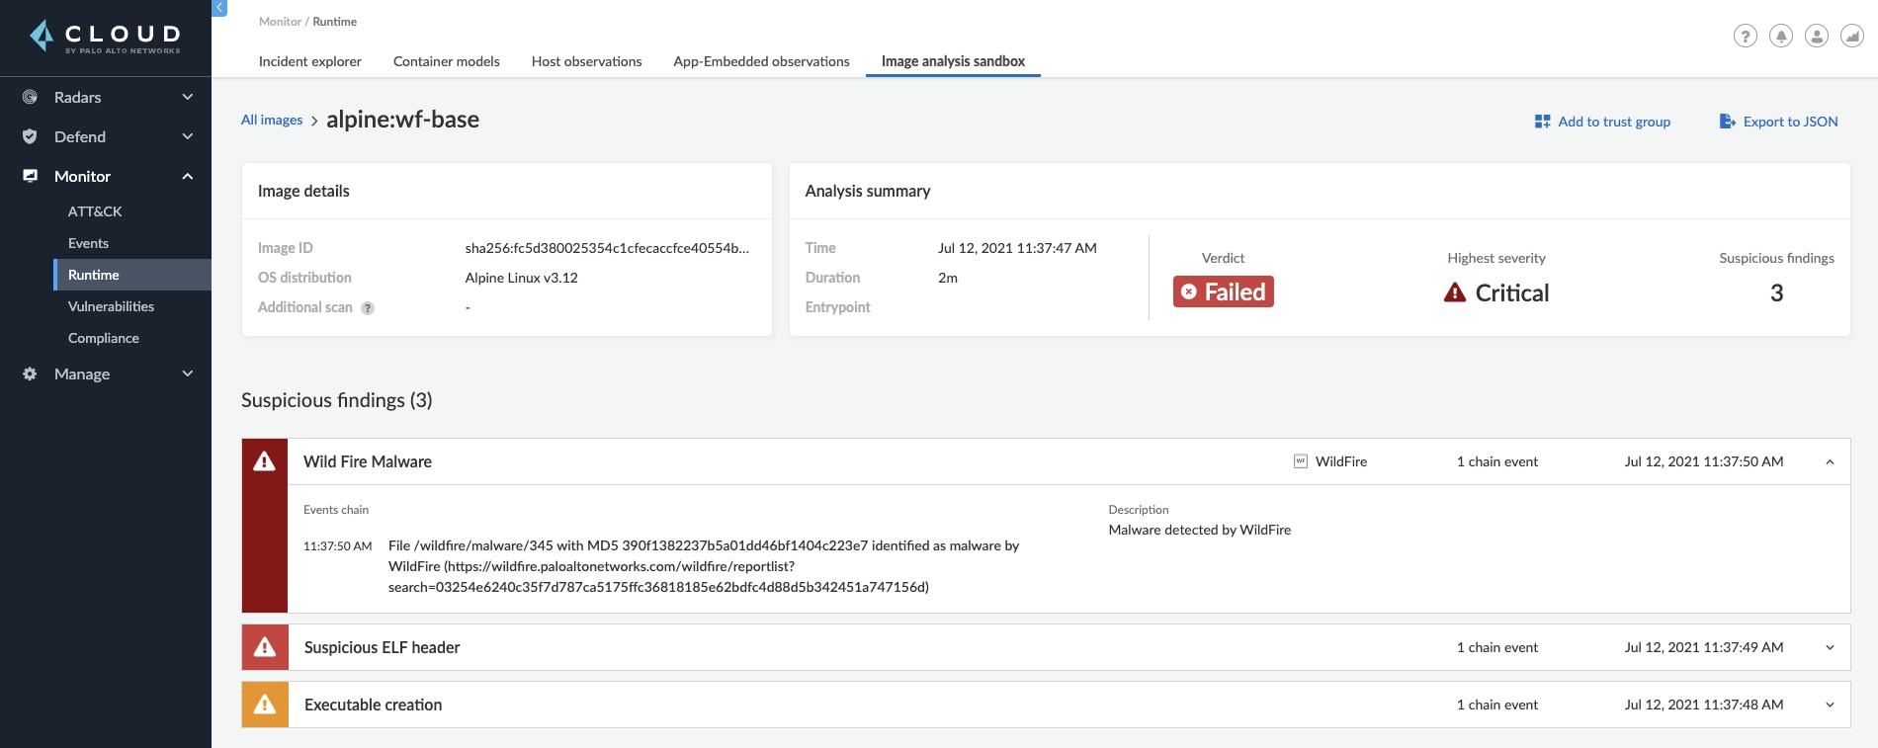Open the user profile icon
This screenshot has width=1878, height=748.
pos(1817,36)
